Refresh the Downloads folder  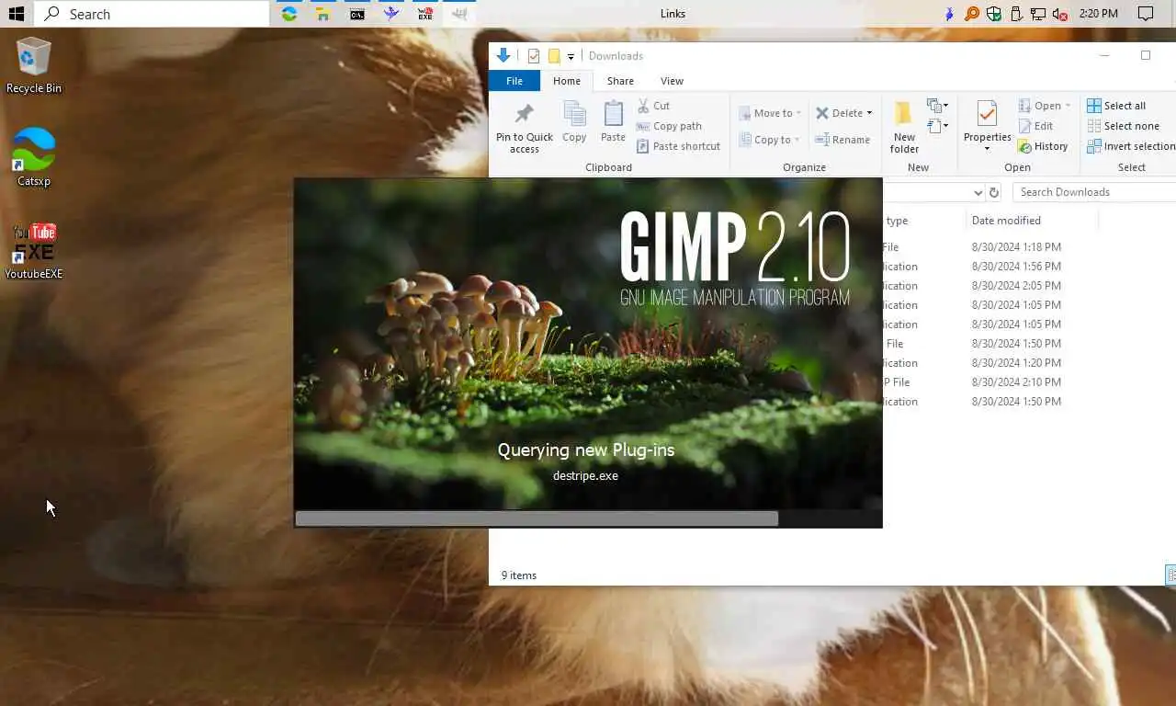993,192
